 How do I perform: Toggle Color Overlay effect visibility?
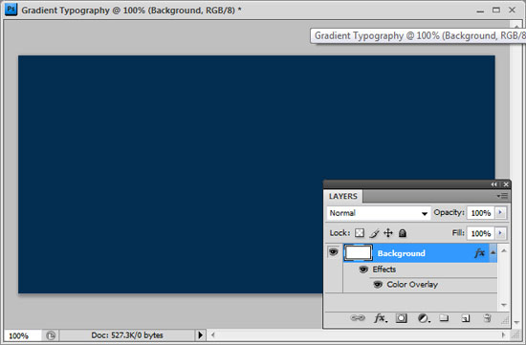[378, 285]
